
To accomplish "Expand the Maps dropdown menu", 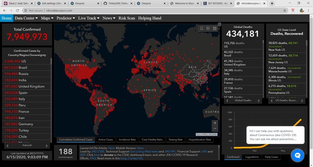I will pos(47,18).
